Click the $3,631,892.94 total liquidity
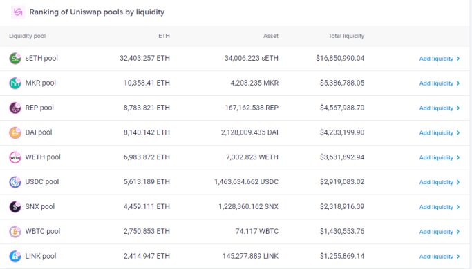The height and width of the screenshot is (269, 472). pyautogui.click(x=342, y=157)
